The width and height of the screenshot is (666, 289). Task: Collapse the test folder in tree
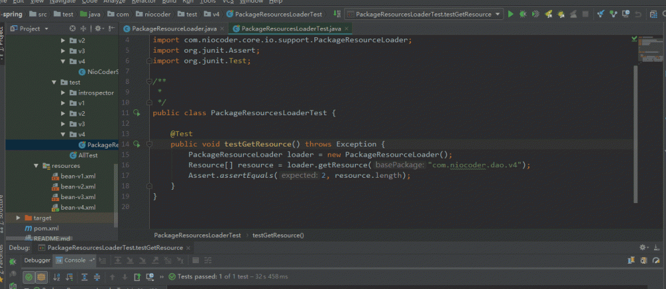(x=54, y=83)
